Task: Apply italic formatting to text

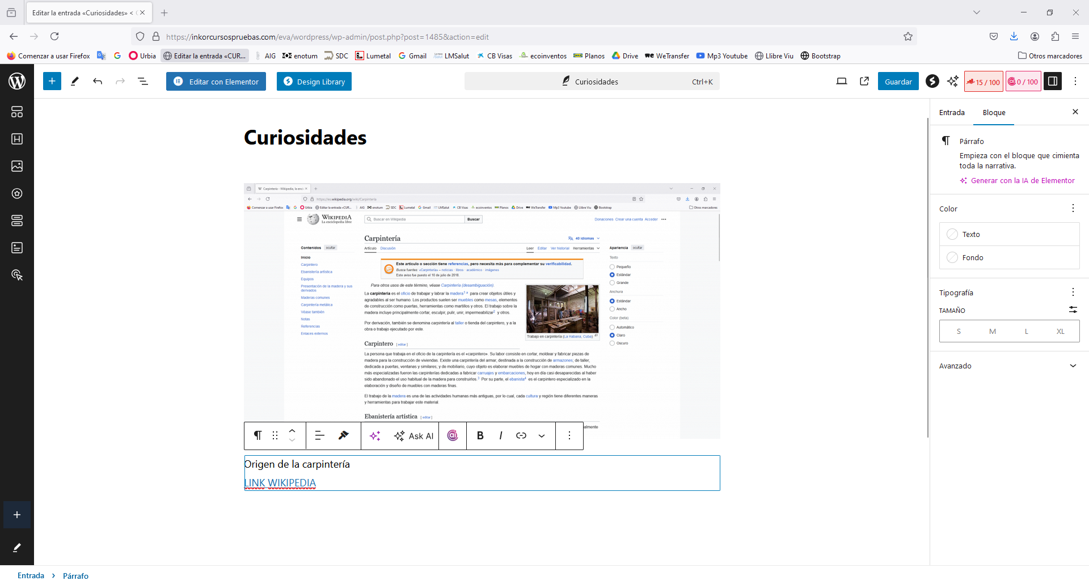Action: tap(500, 435)
